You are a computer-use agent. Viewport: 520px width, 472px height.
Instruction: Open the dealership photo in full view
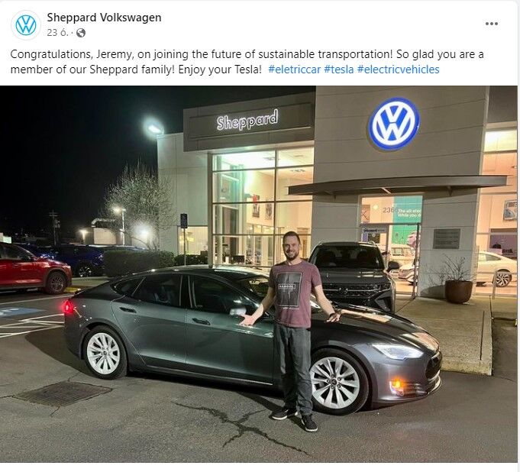(x=258, y=274)
